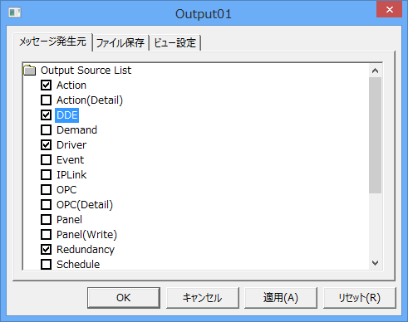Uncheck the Redundancy checkbox
408x322 pixels.
point(46,250)
